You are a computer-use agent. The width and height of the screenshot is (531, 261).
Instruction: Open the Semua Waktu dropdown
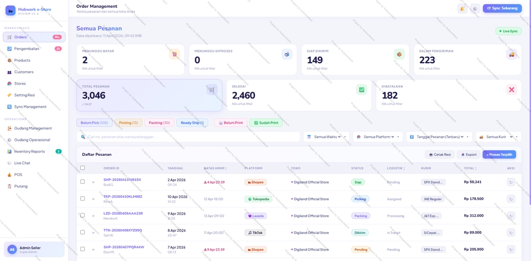326,137
